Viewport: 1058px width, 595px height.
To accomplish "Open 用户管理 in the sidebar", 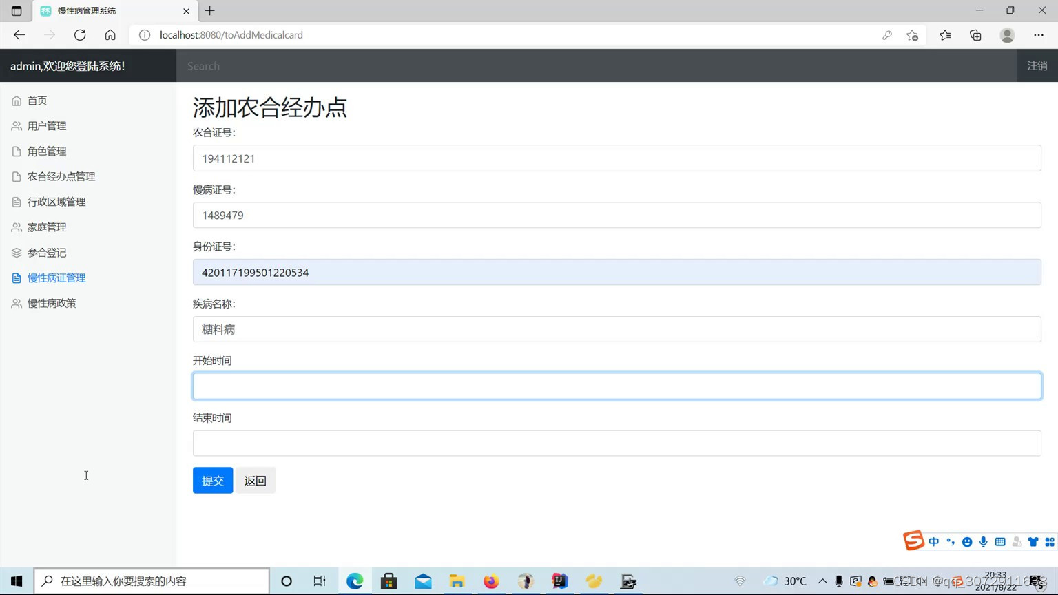I will 46,126.
